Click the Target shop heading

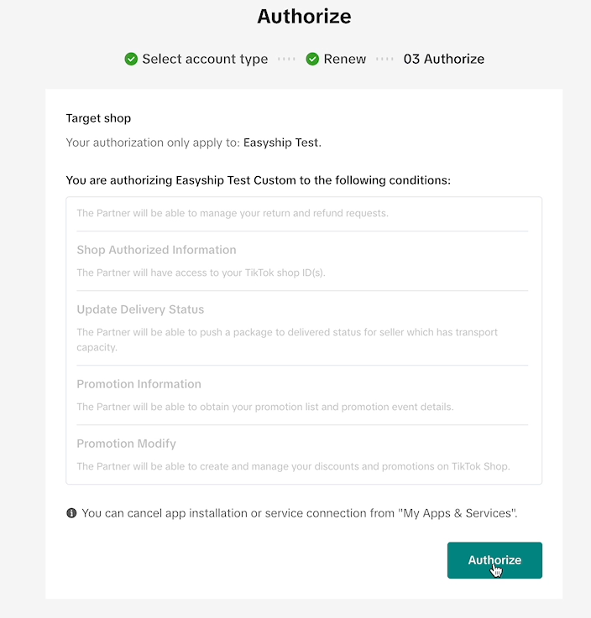[x=98, y=118]
